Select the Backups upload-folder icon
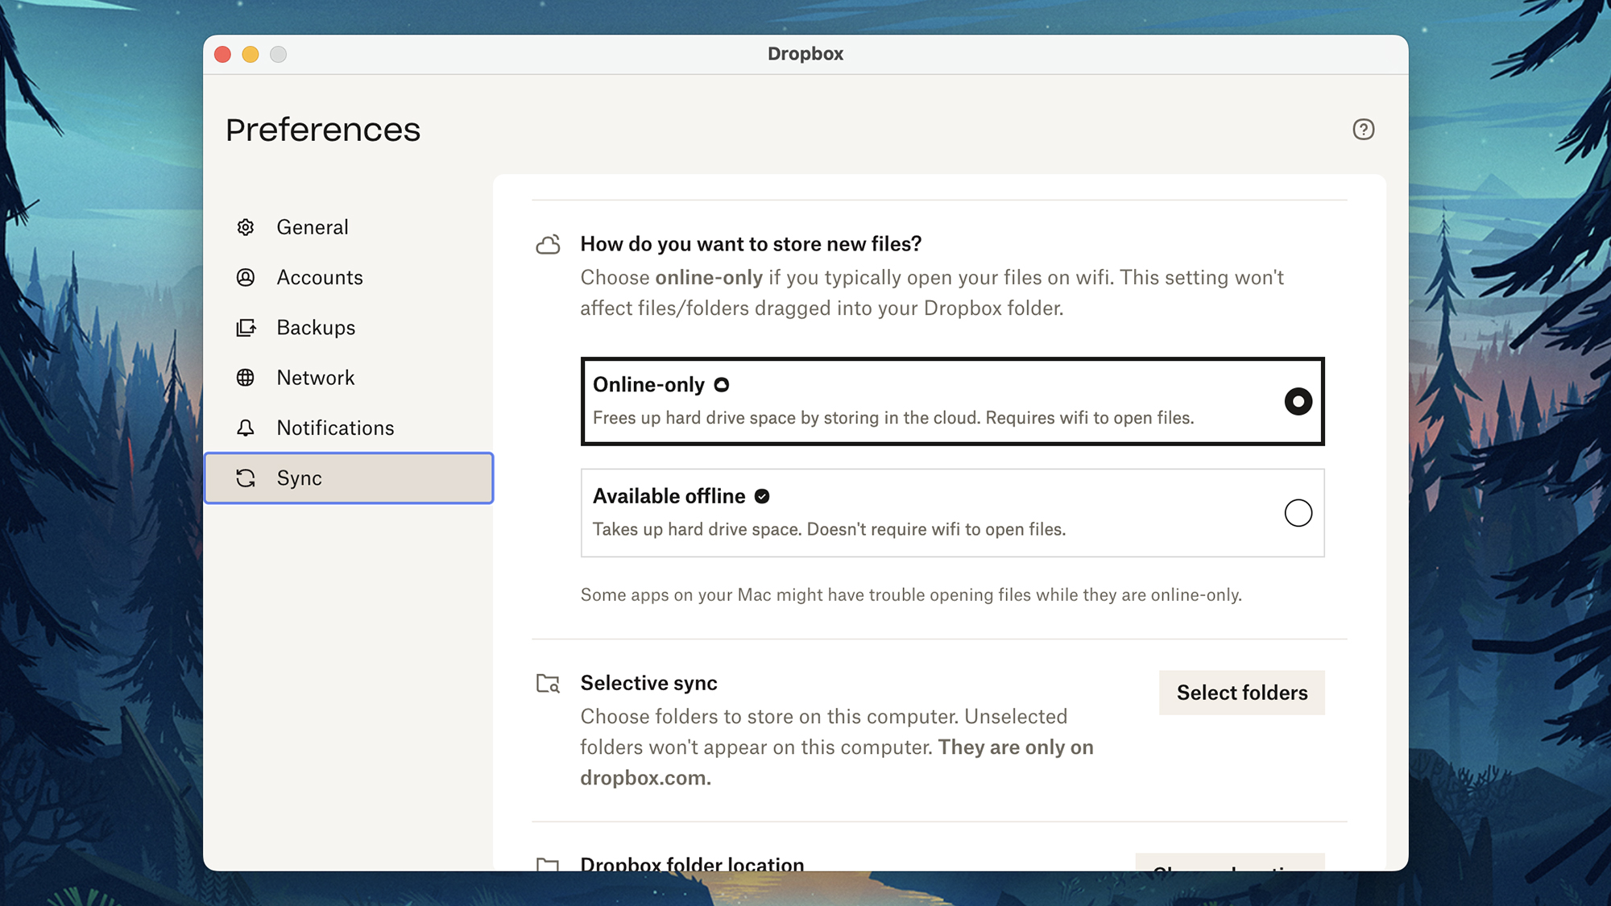This screenshot has width=1611, height=906. pyautogui.click(x=246, y=327)
